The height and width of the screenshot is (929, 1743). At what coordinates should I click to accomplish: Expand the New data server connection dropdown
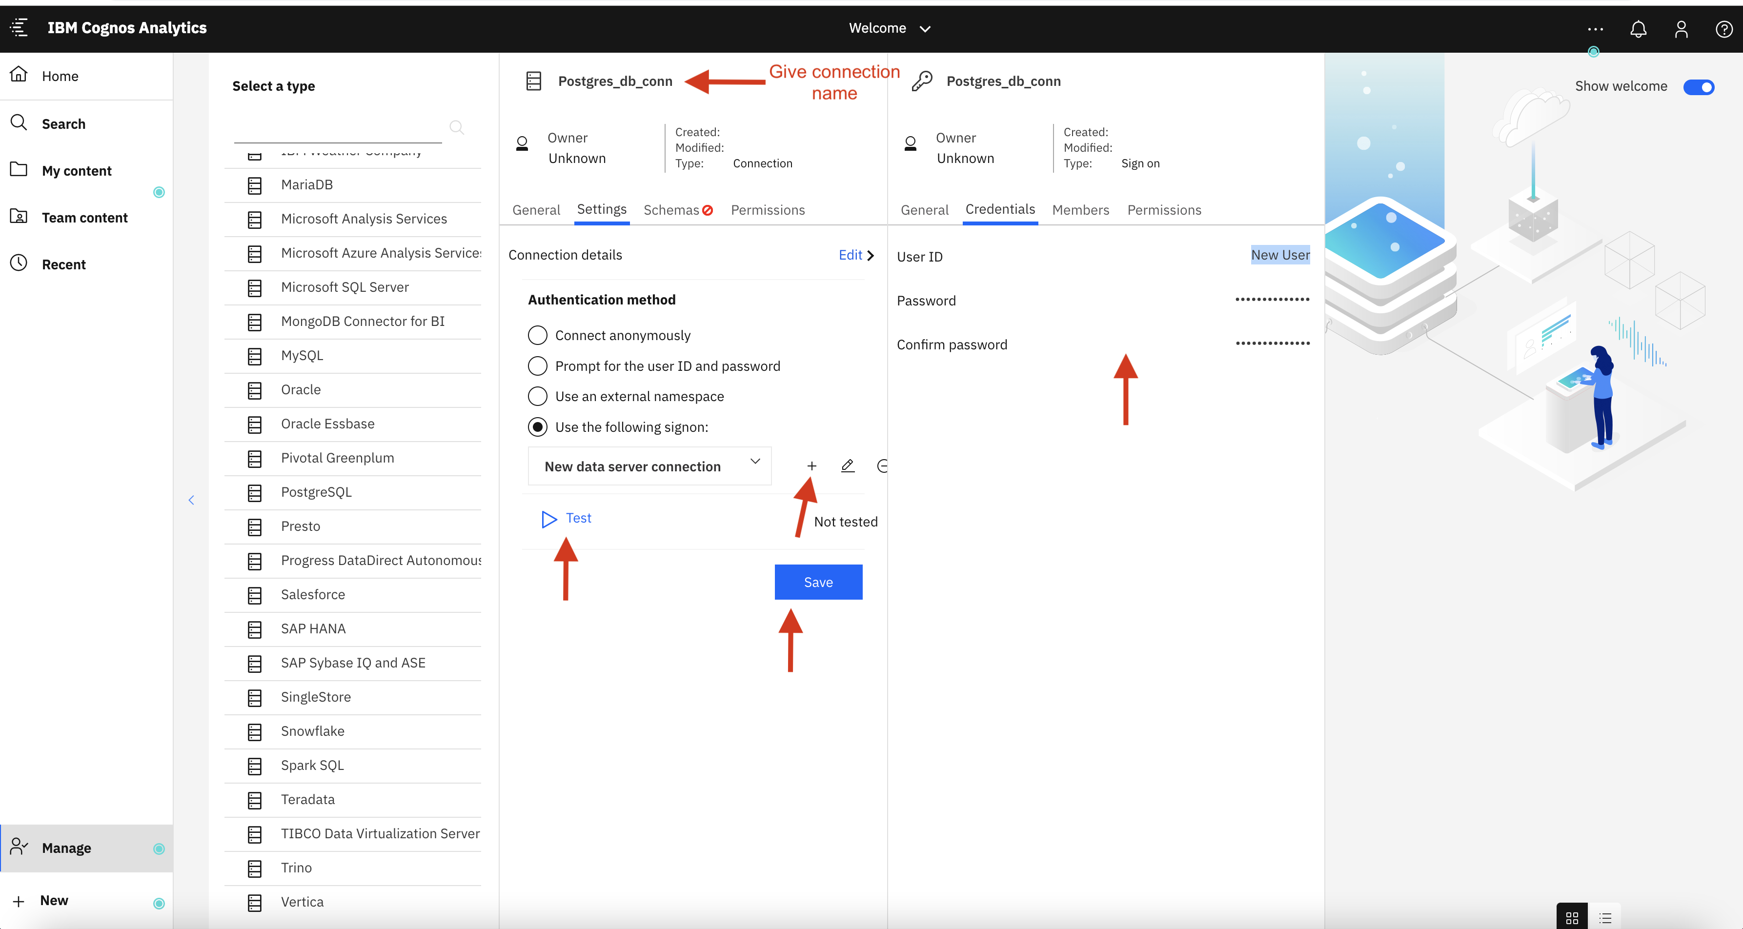pyautogui.click(x=649, y=465)
